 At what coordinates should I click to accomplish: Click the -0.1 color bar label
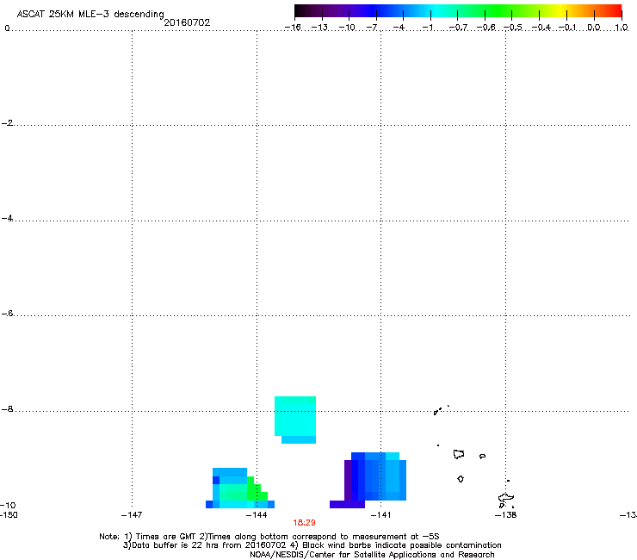[x=567, y=28]
